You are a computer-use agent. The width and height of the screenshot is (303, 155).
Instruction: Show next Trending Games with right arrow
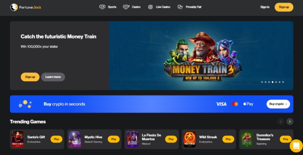pyautogui.click(x=290, y=122)
